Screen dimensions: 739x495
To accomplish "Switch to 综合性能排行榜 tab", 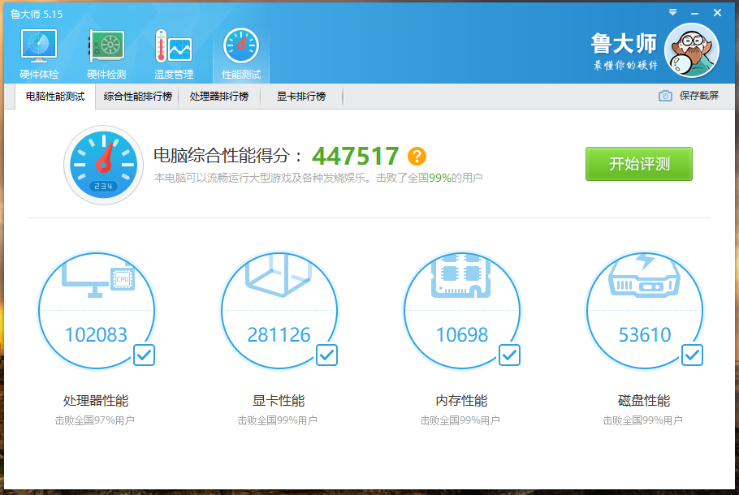I will click(138, 96).
